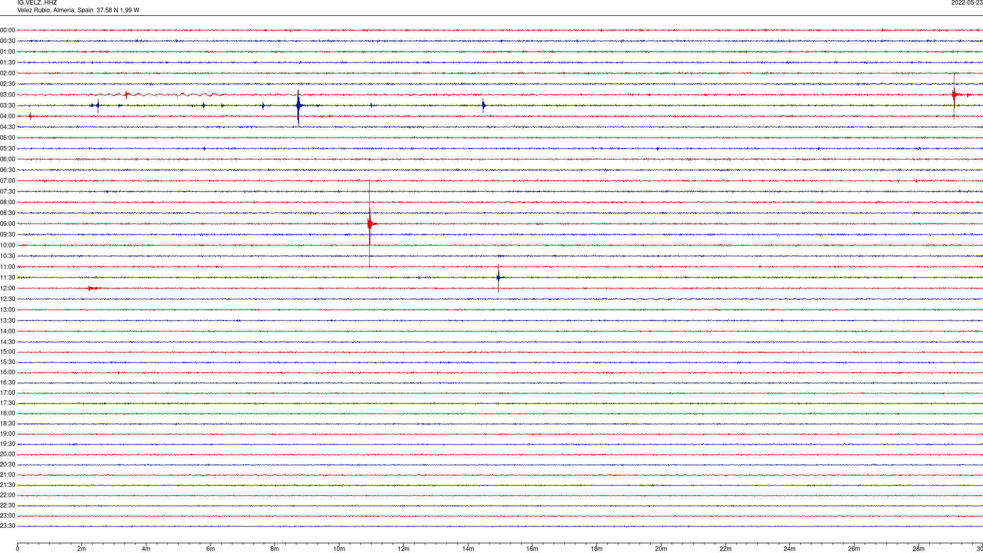Click the 24m tick label on the axis
983x553 pixels.
(x=789, y=549)
